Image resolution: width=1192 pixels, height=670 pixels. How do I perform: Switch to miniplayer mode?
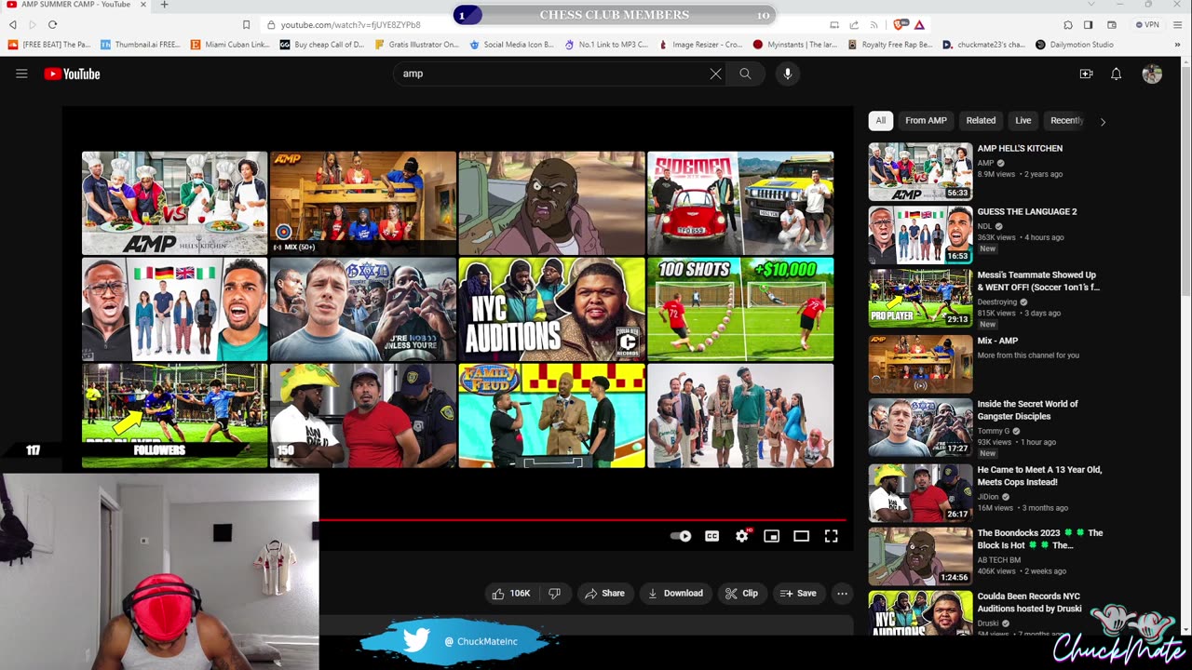[x=771, y=536]
